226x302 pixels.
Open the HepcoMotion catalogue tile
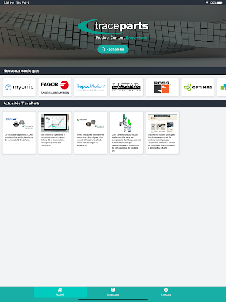click(x=91, y=87)
